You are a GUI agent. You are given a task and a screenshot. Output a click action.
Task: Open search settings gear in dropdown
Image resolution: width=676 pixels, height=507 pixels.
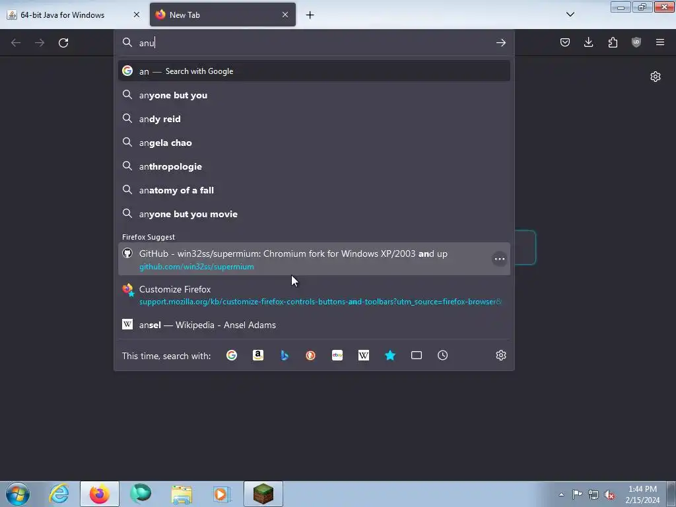point(501,355)
